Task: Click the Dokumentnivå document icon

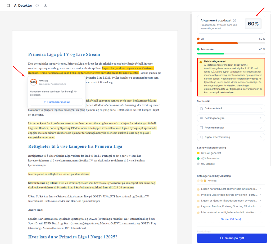Action: pyautogui.click(x=201, y=109)
